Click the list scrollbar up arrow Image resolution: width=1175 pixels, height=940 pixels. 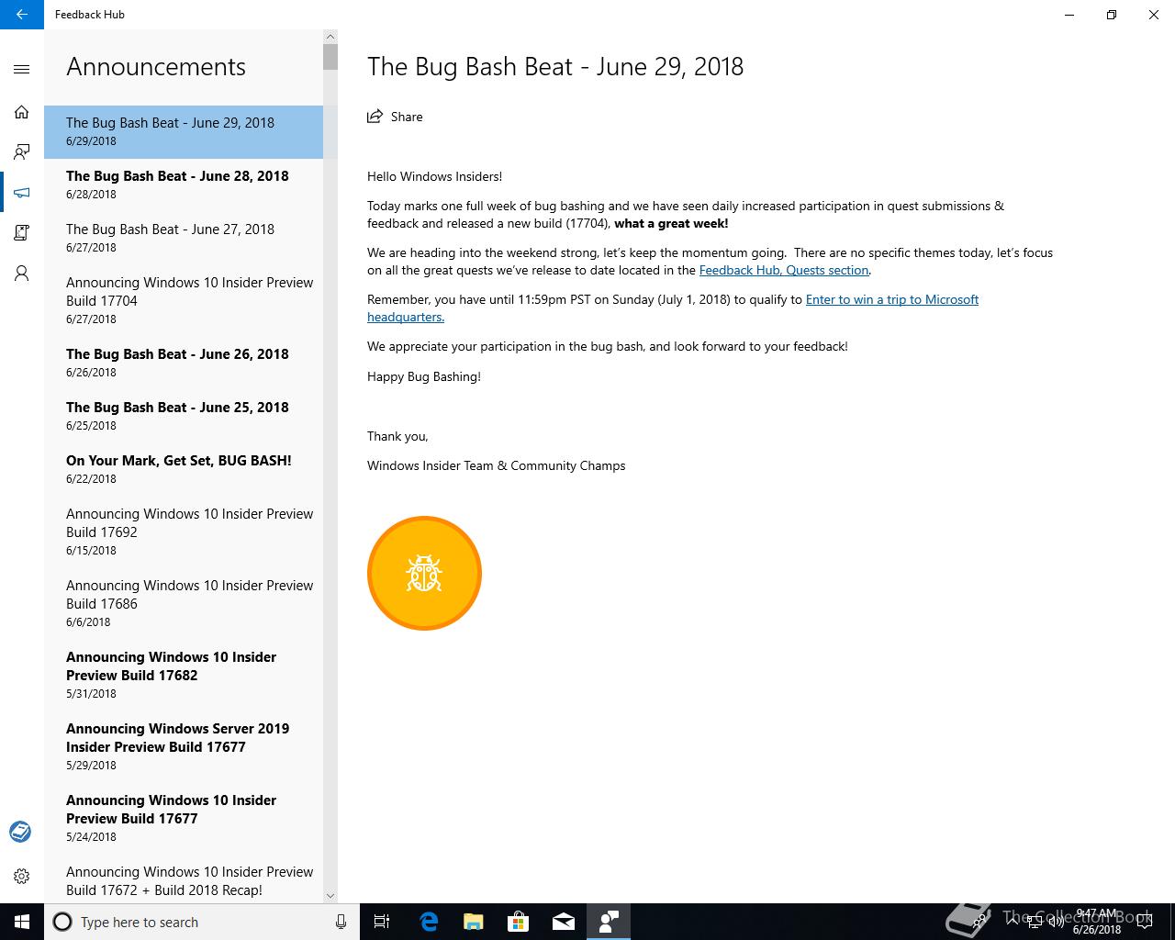[x=330, y=37]
